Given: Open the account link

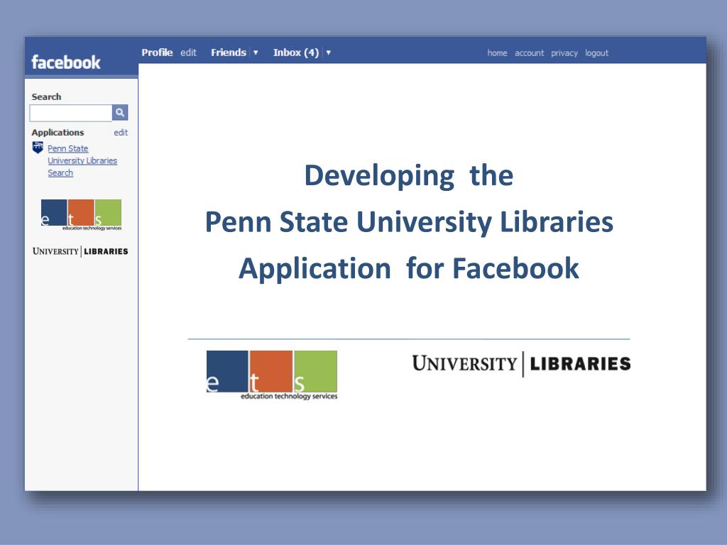Looking at the screenshot, I should (529, 53).
